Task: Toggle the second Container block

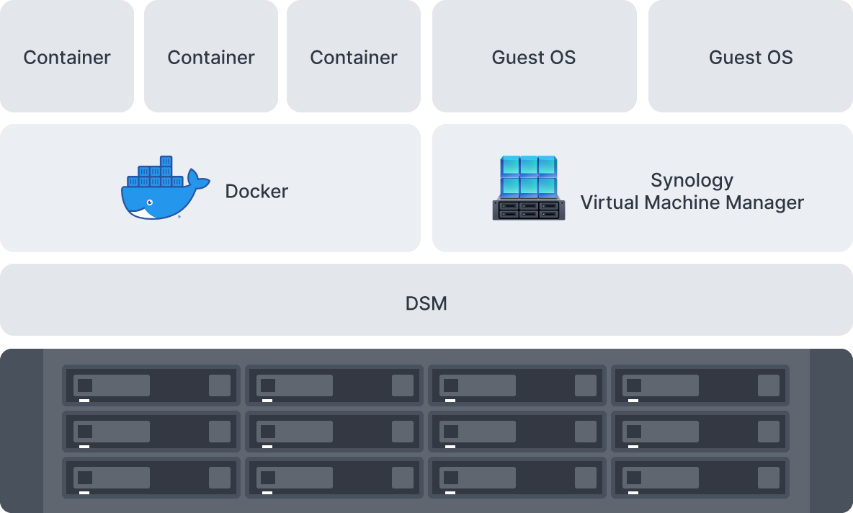Action: (x=210, y=57)
